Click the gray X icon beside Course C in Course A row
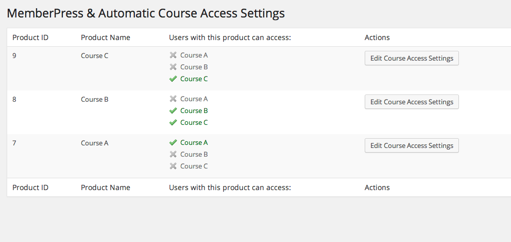Viewport: 511px width, 242px height. (173, 166)
